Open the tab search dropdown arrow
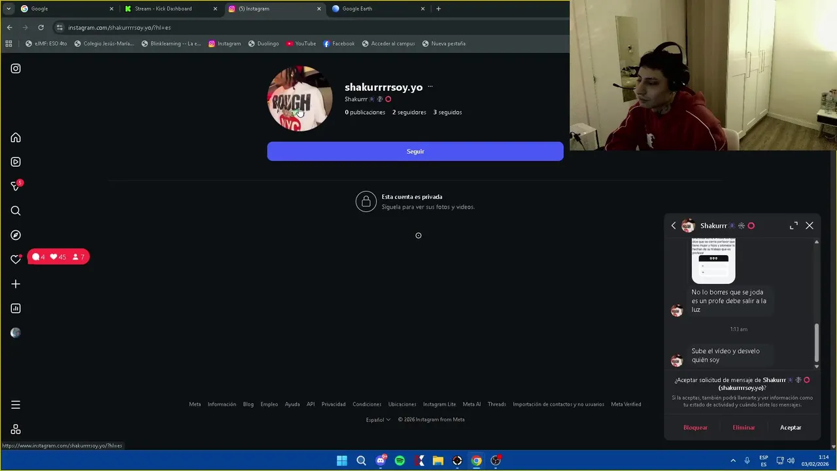 point(9,9)
